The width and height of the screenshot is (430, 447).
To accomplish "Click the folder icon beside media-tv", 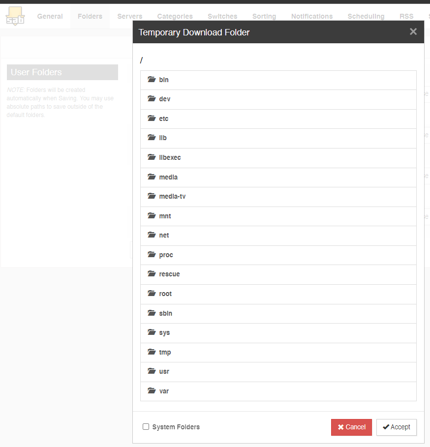I will [x=152, y=196].
